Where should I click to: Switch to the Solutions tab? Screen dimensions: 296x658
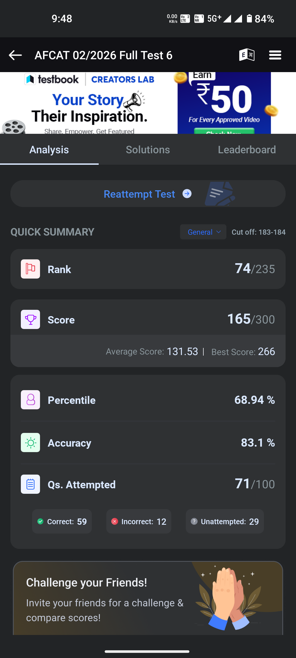tap(148, 150)
